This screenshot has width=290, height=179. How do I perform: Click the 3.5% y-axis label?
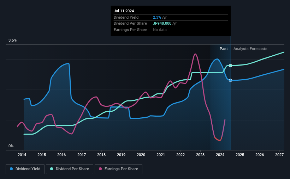pos(12,41)
